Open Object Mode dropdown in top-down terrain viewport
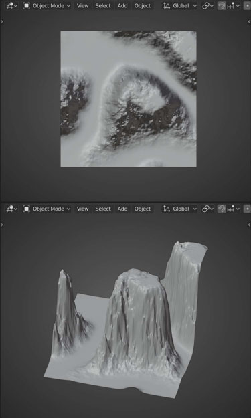The height and width of the screenshot is (418, 251). 47,5
